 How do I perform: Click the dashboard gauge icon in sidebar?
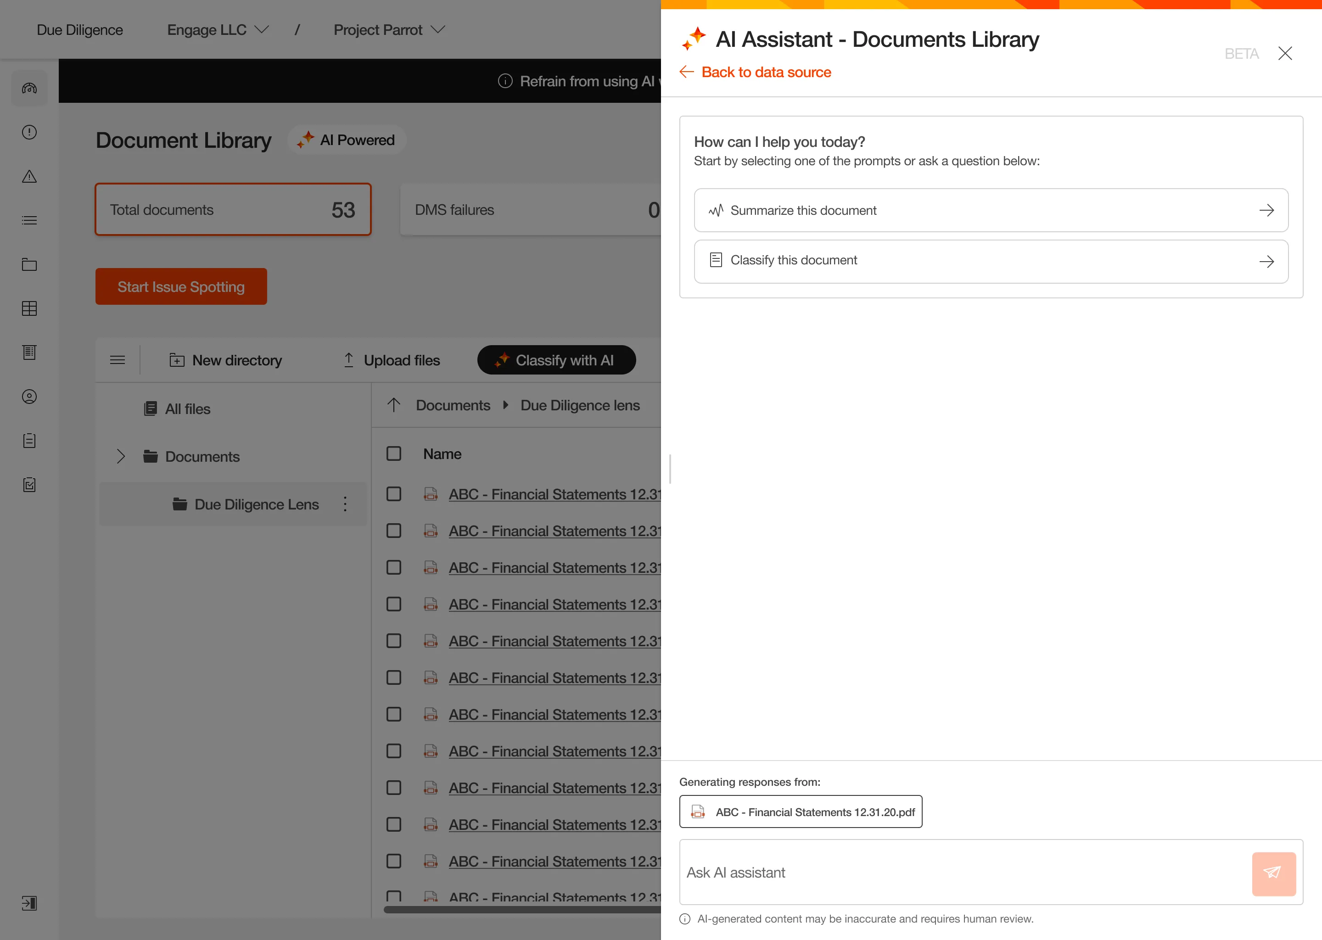pos(29,88)
